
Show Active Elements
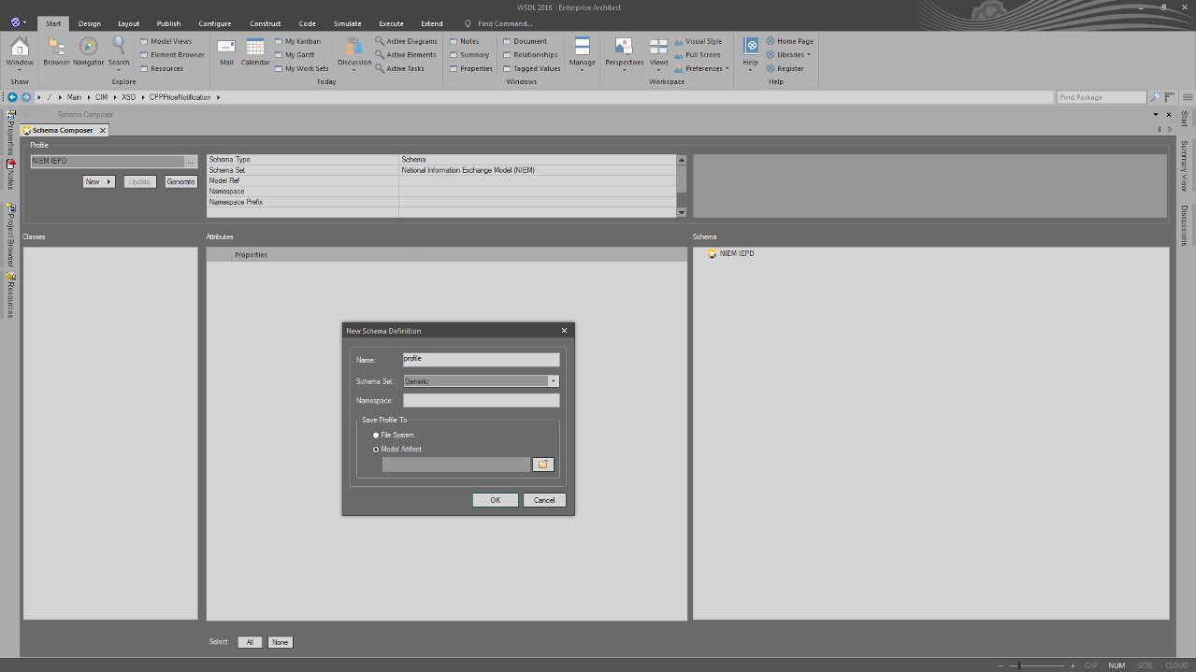coord(405,55)
